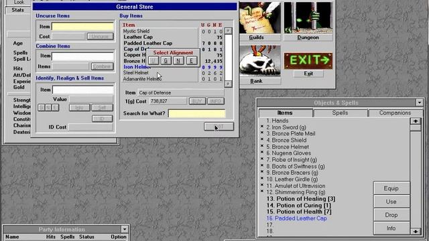Focus the Uncurse Items item field
The image size is (429, 241).
tap(82, 27)
